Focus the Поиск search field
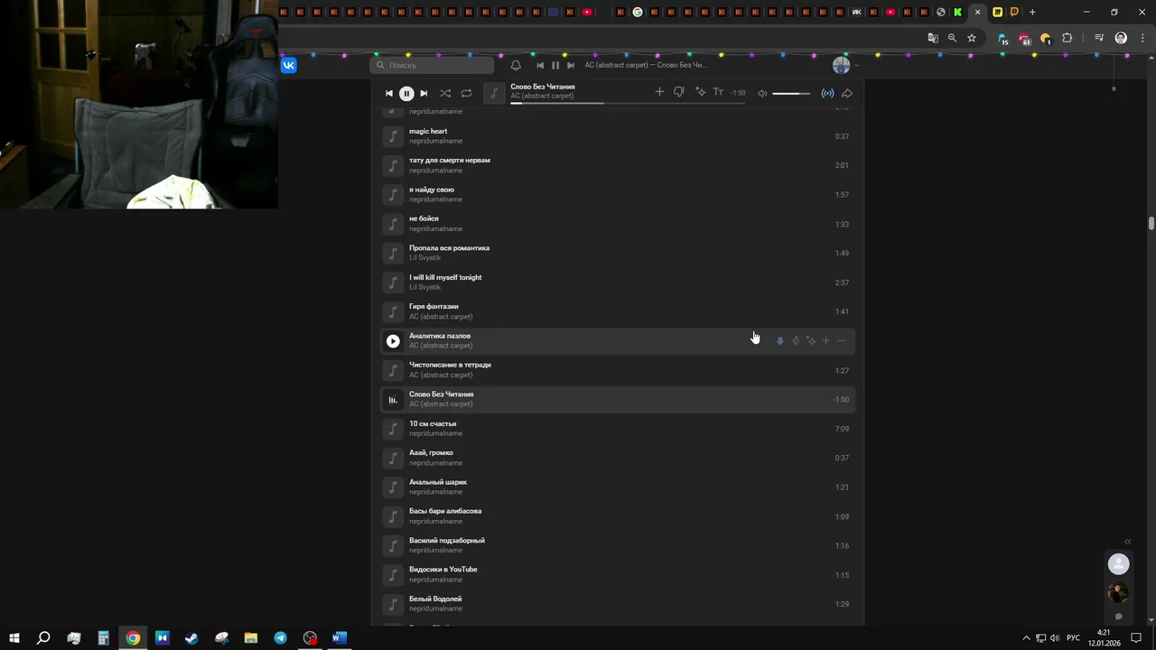1156x650 pixels. pyautogui.click(x=433, y=65)
